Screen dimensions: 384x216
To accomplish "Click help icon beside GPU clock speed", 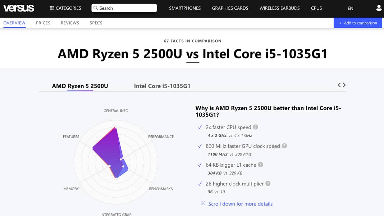I will click(x=284, y=146).
